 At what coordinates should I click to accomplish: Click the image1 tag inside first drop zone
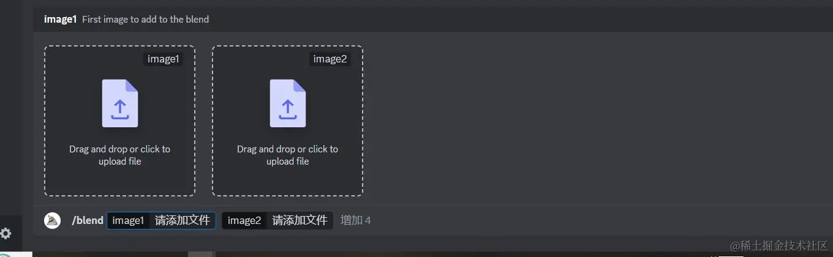click(x=162, y=59)
